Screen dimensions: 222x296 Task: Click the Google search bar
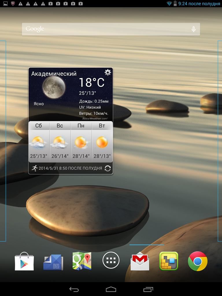(x=111, y=29)
